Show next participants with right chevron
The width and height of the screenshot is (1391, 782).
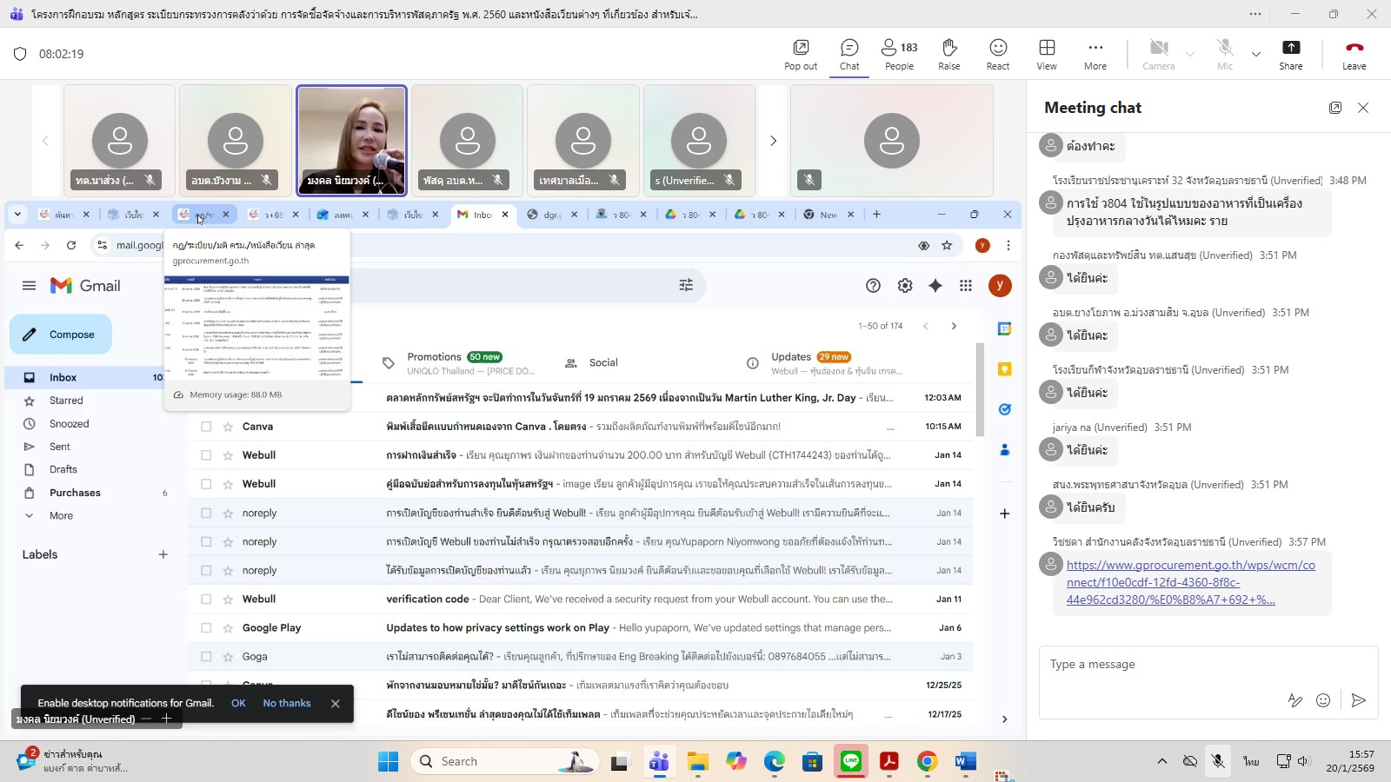point(773,141)
